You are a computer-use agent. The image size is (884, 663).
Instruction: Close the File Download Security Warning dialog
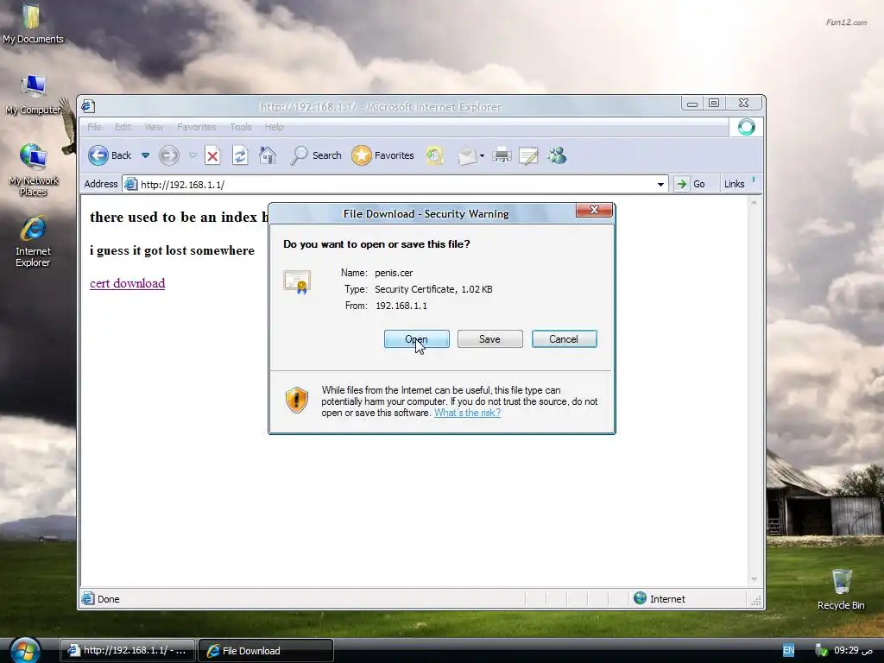tap(594, 210)
